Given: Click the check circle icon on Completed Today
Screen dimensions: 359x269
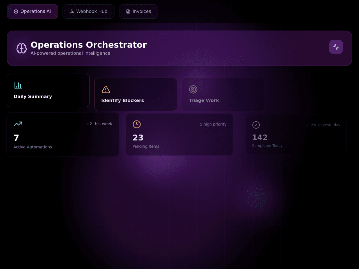Looking at the screenshot, I should tap(256, 125).
